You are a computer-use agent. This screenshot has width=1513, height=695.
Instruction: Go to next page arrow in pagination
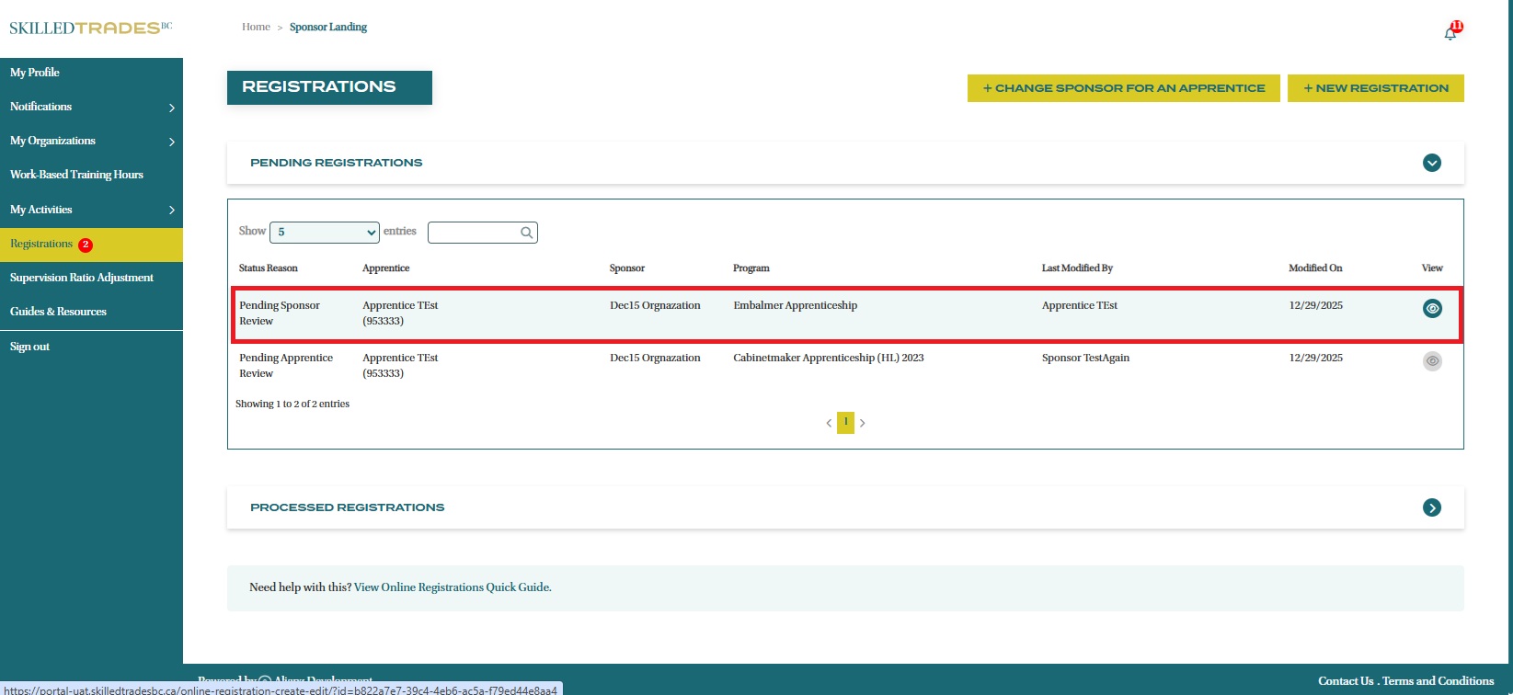862,423
